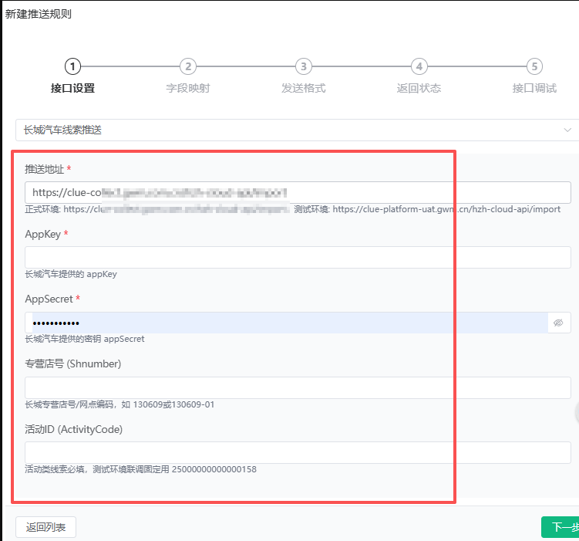Click the green 下一步 button
This screenshot has width=579, height=541.
(x=560, y=527)
